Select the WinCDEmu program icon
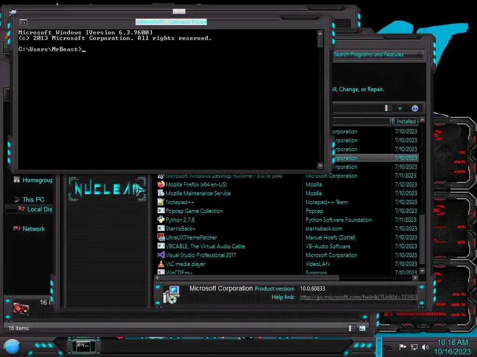Viewport: 477px width, 357px height. coord(161,271)
